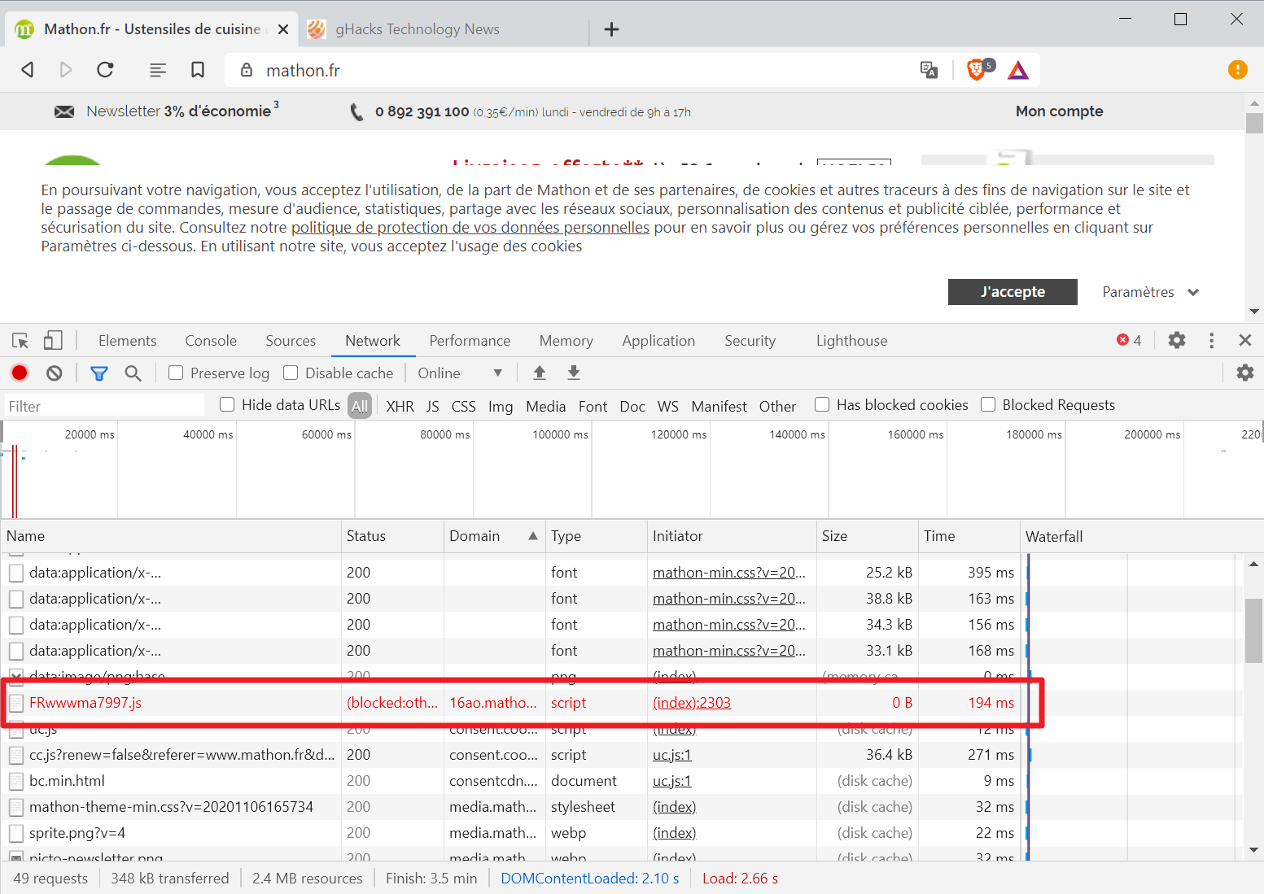Screen dimensions: 1264x894
Task: Toggle the network filter funnel icon
Action: (99, 373)
